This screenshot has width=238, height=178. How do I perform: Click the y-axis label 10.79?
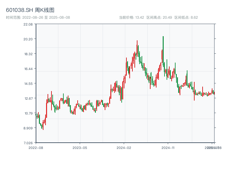point(29,113)
